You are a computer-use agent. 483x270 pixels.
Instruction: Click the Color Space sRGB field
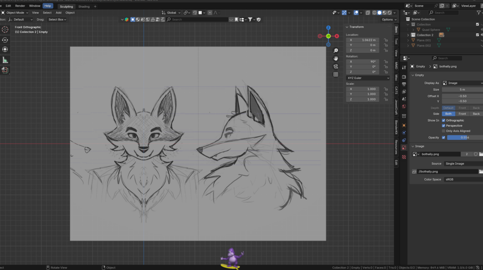(463, 180)
